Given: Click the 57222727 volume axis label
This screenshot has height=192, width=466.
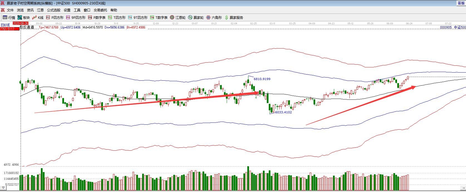Looking at the screenshot, I should (12, 184).
